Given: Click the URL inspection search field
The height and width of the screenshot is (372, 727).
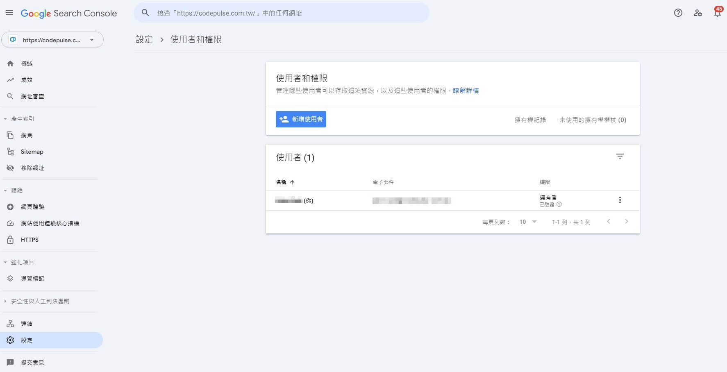Looking at the screenshot, I should point(282,13).
